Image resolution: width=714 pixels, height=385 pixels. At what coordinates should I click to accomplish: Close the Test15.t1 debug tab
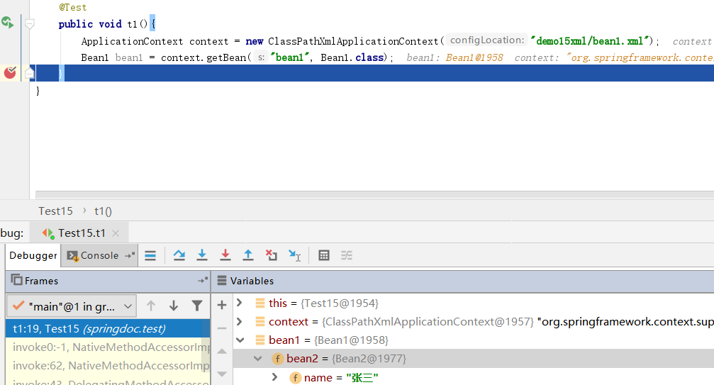(x=116, y=233)
